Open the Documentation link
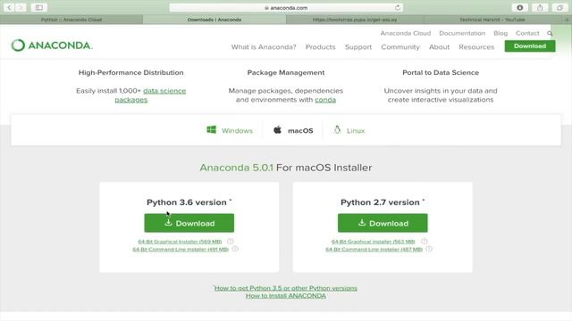Viewport: 572px width, 321px height. click(x=462, y=33)
